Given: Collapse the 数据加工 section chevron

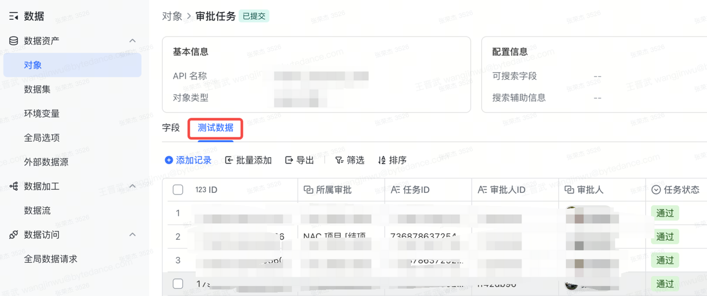Looking at the screenshot, I should pyautogui.click(x=133, y=186).
